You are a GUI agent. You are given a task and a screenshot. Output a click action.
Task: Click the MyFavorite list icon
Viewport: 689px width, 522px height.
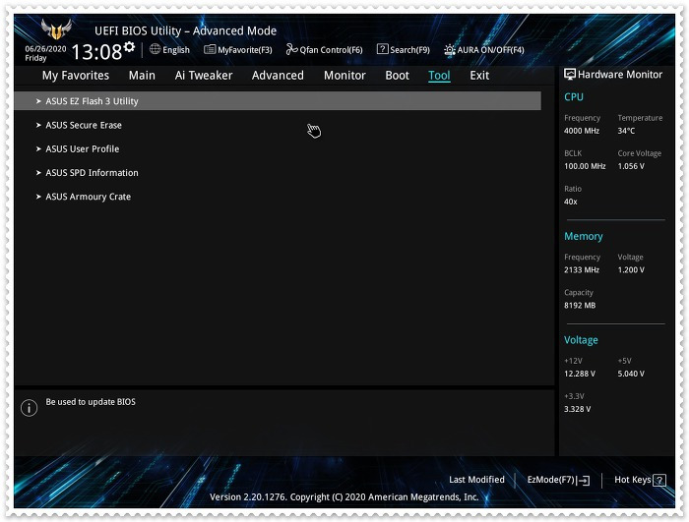pos(210,49)
